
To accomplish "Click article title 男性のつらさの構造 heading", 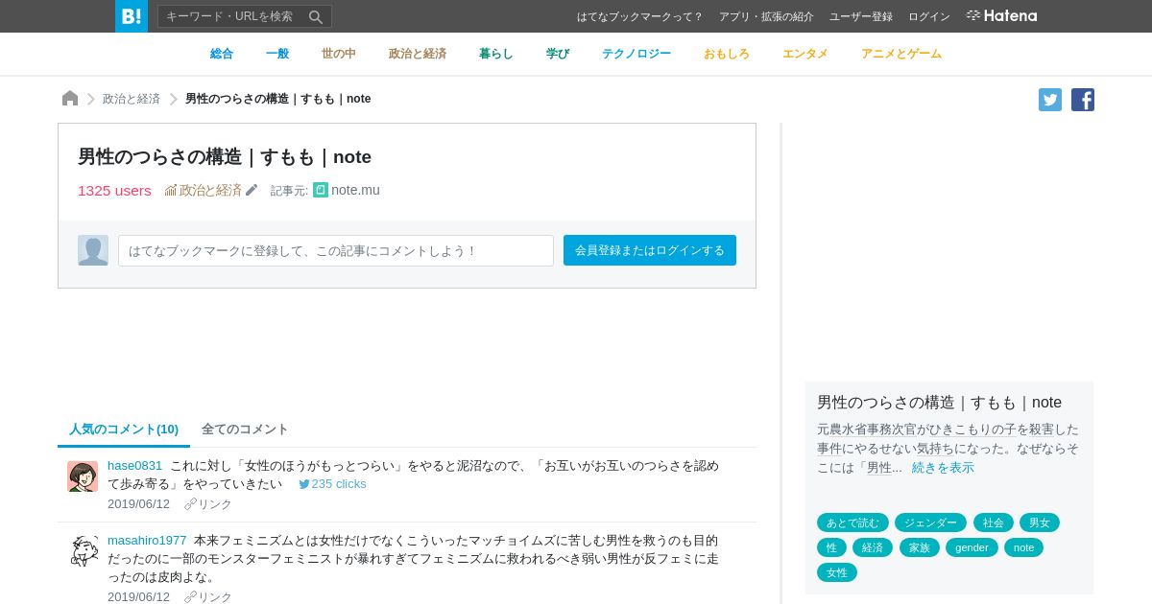I will [x=225, y=156].
